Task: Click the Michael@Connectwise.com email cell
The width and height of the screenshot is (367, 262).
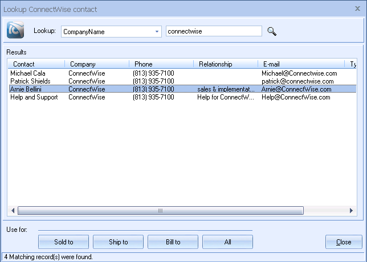Action: pos(299,73)
